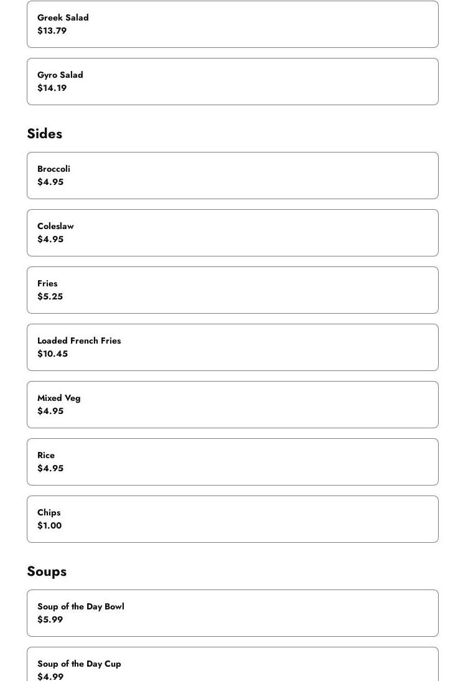Choose the Rice side item
This screenshot has width=453, height=681.
click(x=232, y=462)
